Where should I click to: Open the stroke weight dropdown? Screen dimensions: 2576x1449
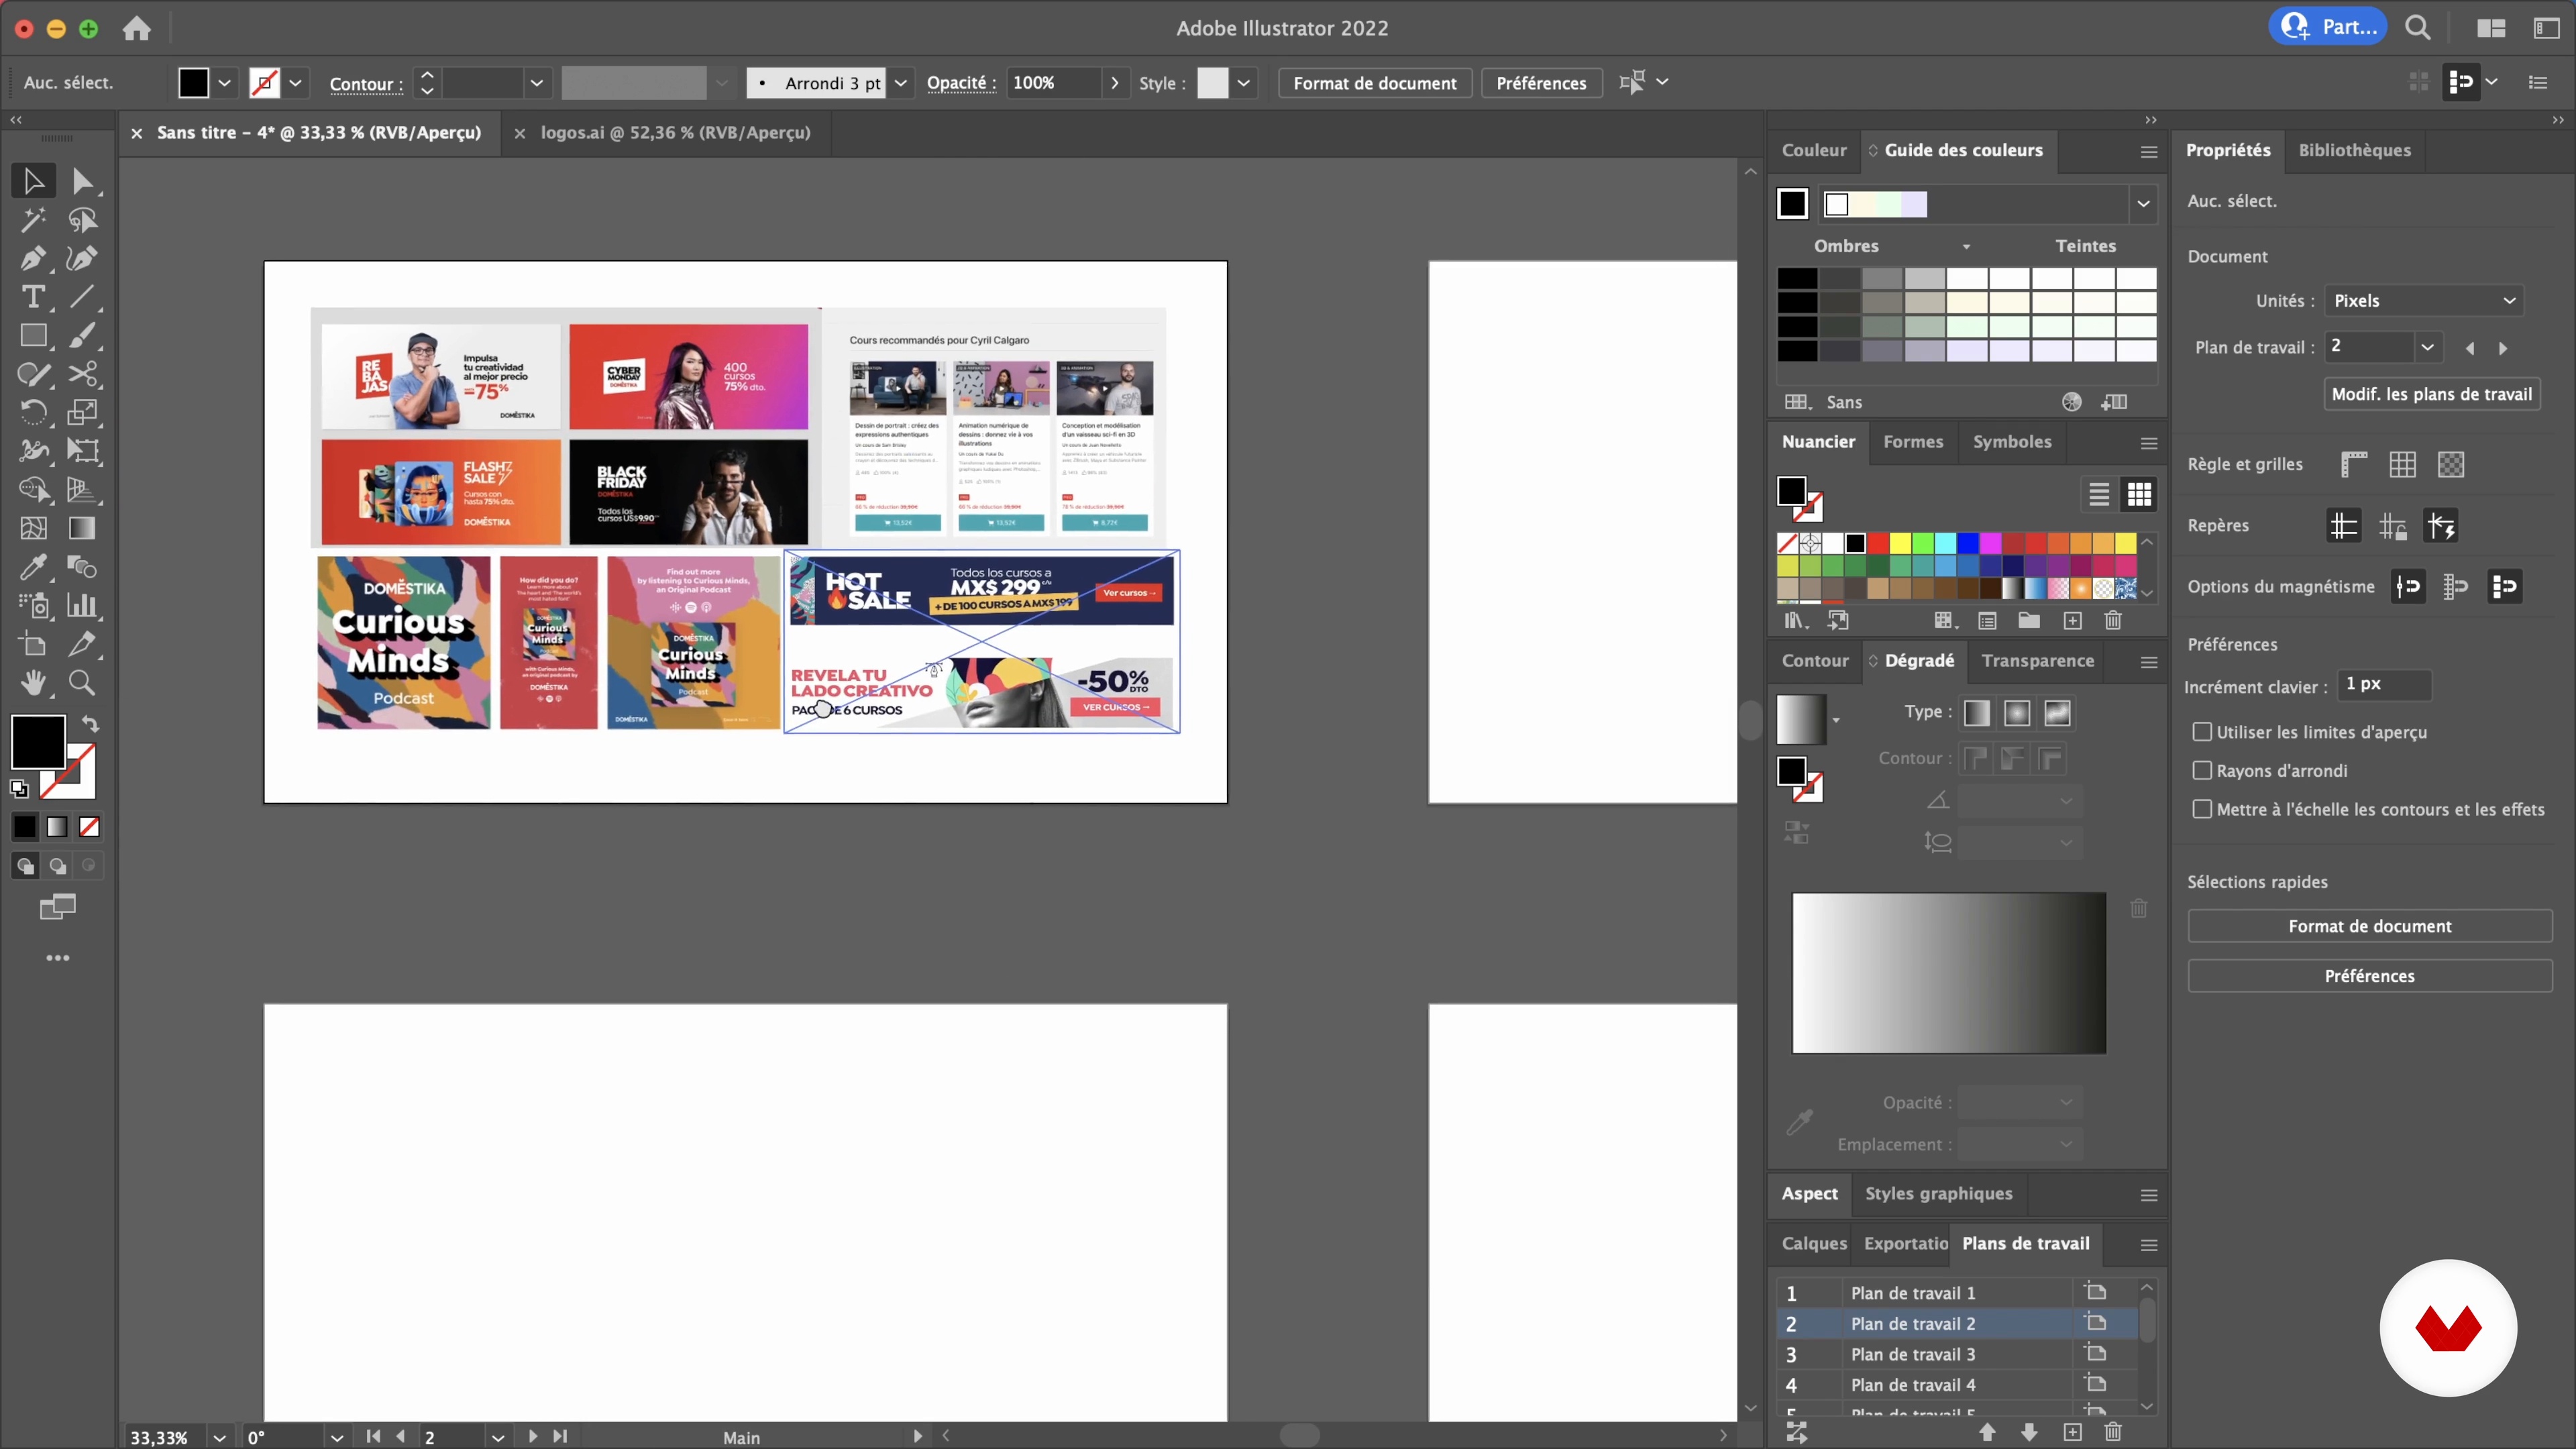[537, 83]
